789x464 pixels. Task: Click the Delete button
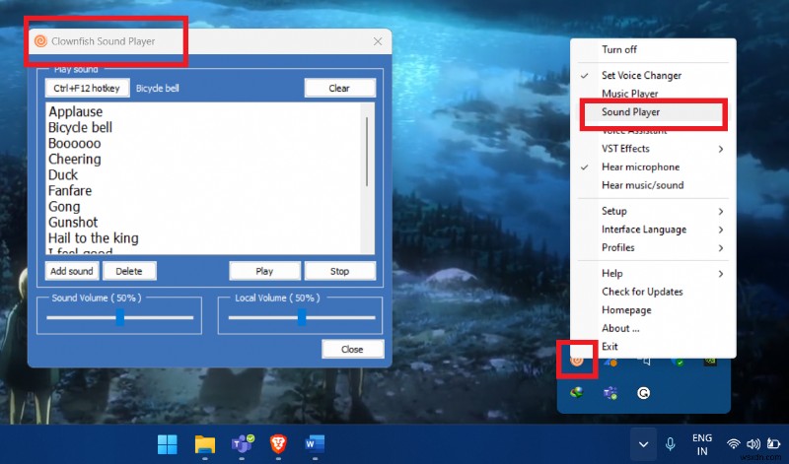(x=129, y=271)
